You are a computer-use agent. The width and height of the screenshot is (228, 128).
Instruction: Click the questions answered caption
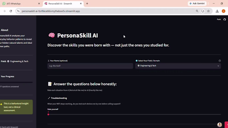point(9,87)
